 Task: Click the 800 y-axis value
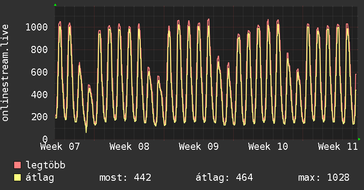[39, 49]
